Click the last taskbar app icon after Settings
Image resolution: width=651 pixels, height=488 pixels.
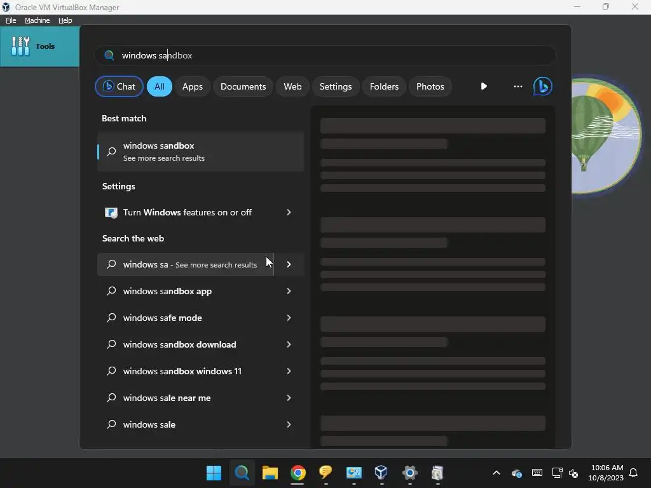[437, 473]
